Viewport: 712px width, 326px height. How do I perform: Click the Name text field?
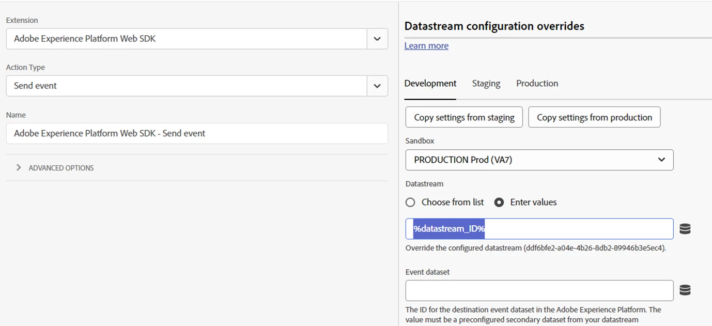[x=197, y=133]
